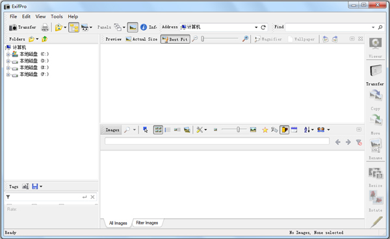Open the view mode dropdown arrow
390x239 pixels.
click(x=91, y=27)
